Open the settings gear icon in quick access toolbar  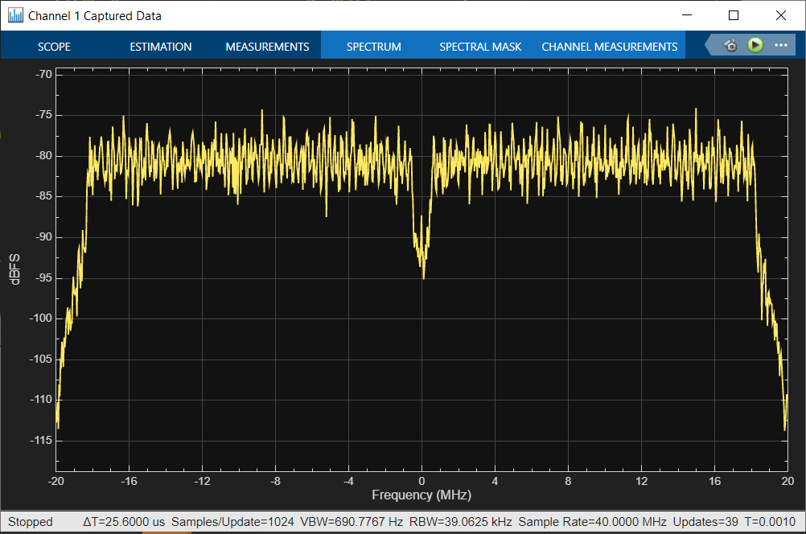[730, 46]
